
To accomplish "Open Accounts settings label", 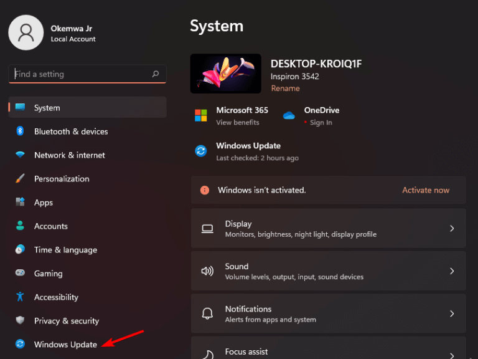I will 51,226.
